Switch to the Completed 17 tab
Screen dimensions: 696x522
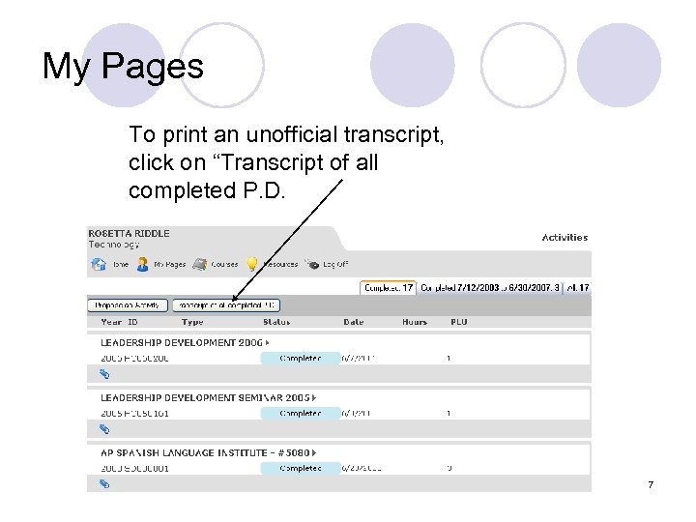389,288
